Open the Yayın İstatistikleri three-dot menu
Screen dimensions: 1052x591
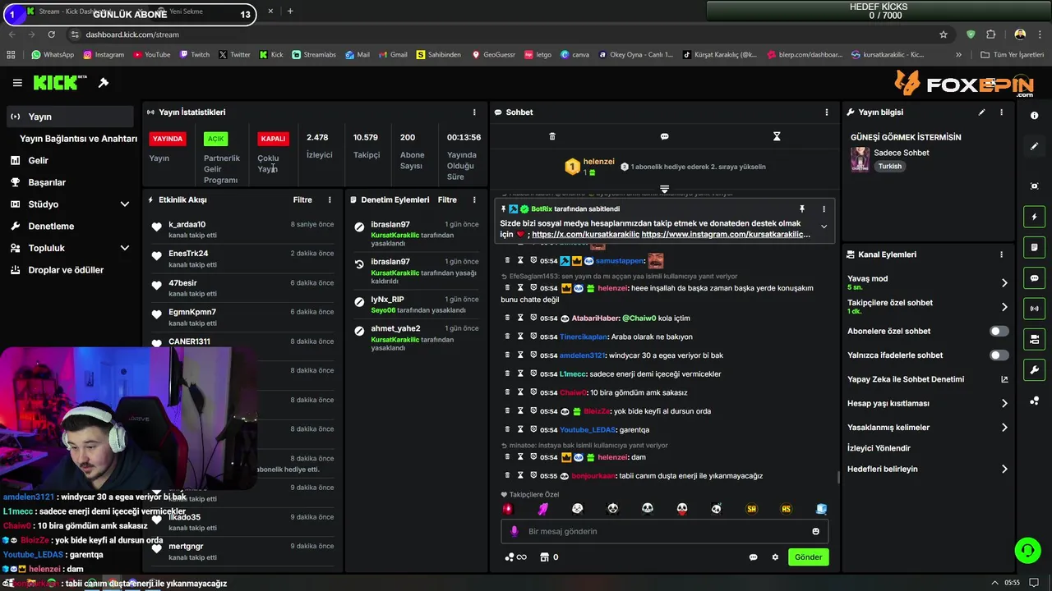[x=474, y=112]
